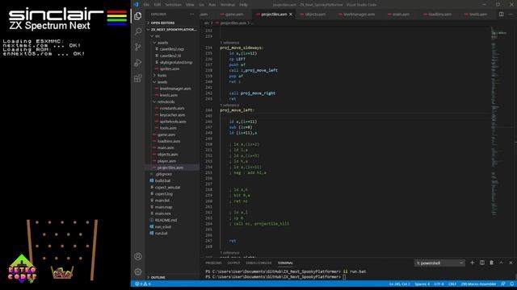Image resolution: width=517 pixels, height=290 pixels.
Task: Split the editor to the right
Action: pyautogui.click(x=501, y=14)
